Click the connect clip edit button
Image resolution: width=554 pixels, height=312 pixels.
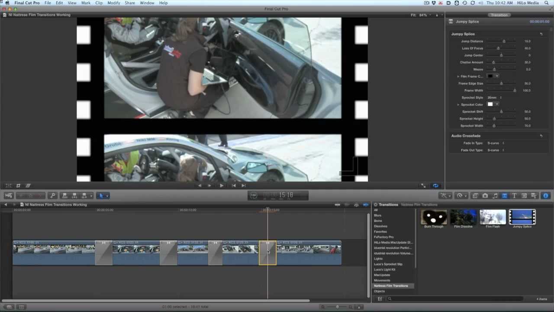(x=65, y=196)
